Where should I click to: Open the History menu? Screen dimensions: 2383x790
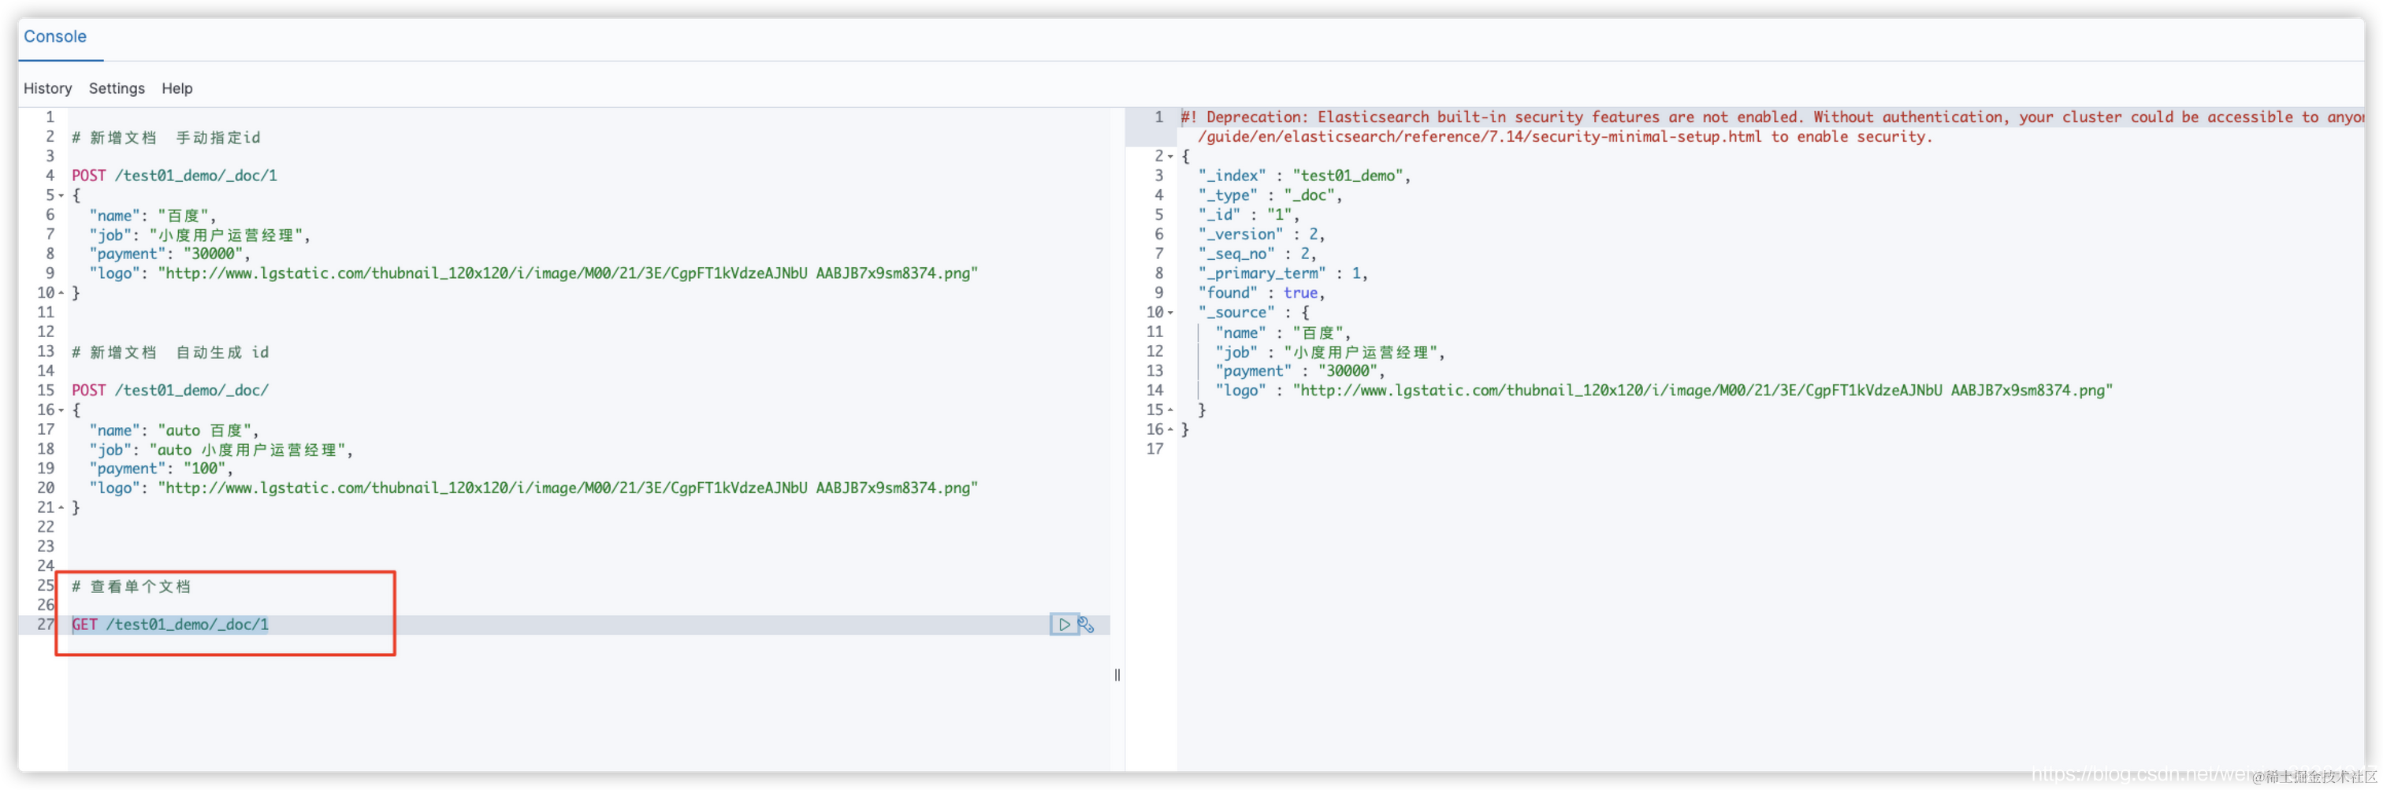click(x=47, y=88)
